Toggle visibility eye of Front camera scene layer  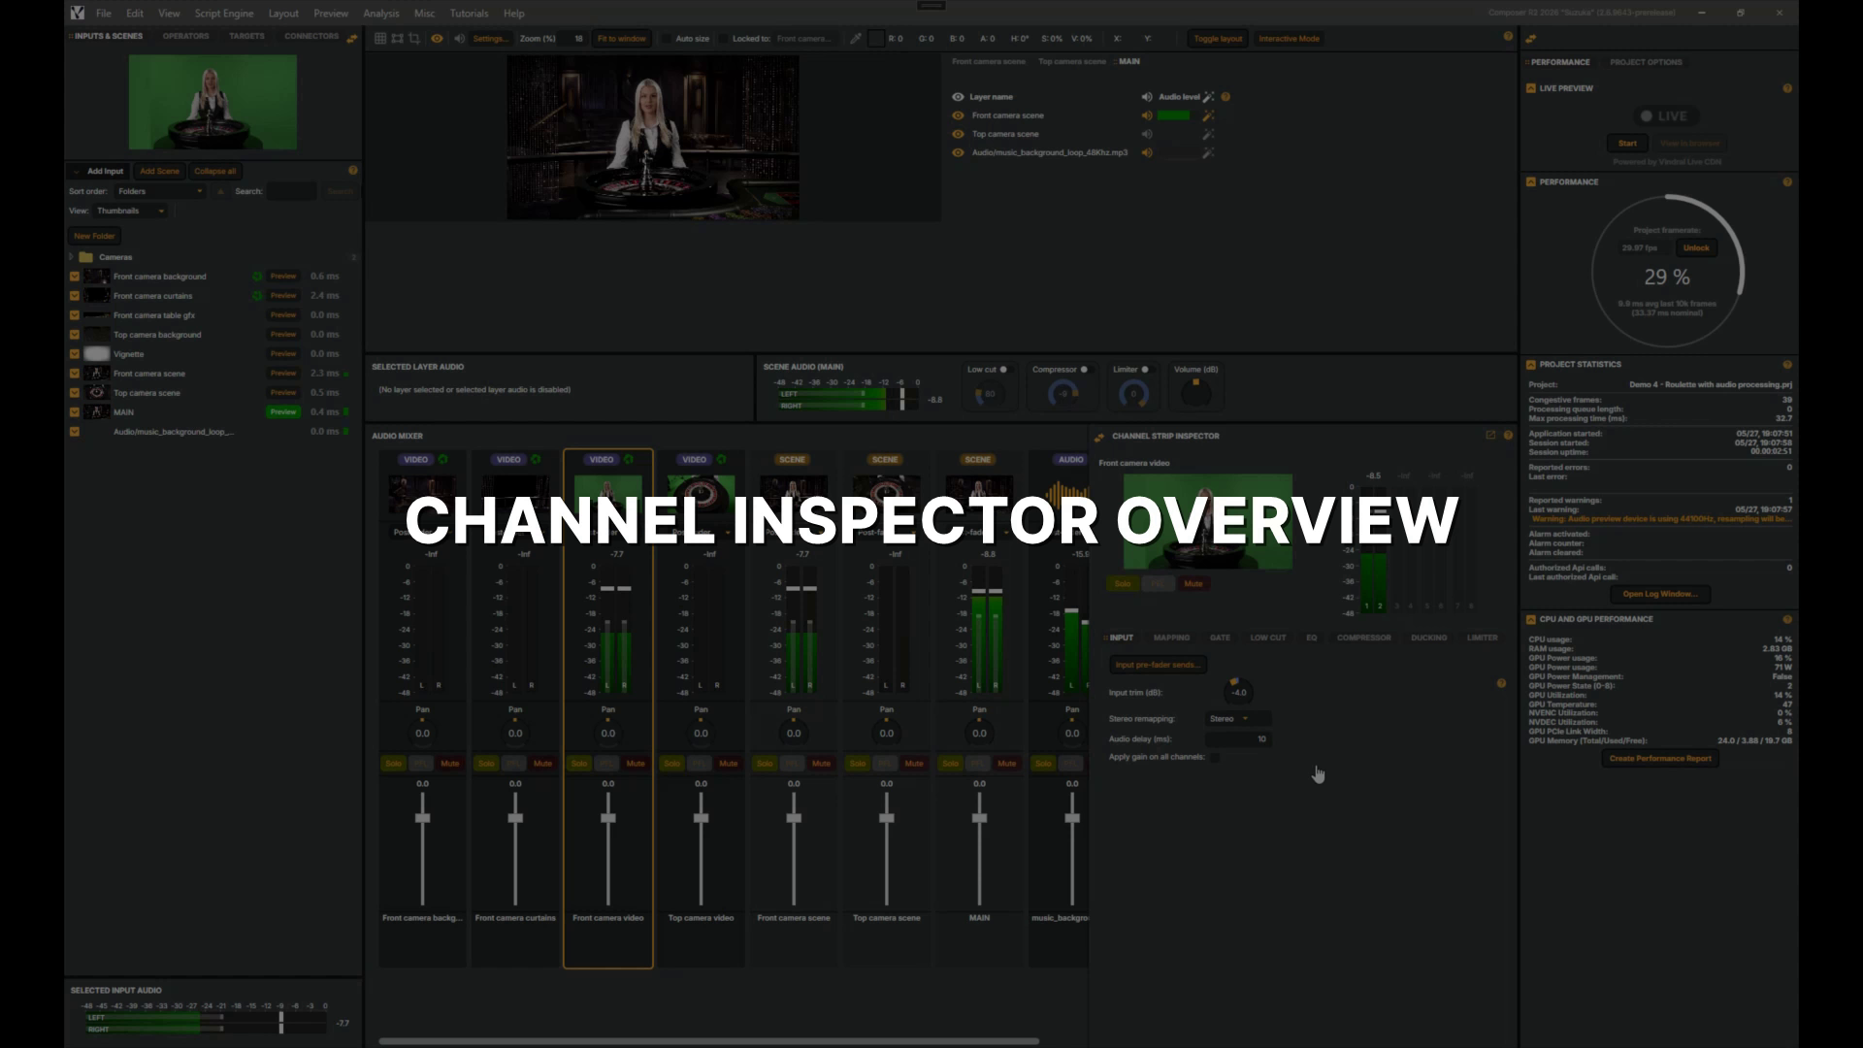click(958, 115)
